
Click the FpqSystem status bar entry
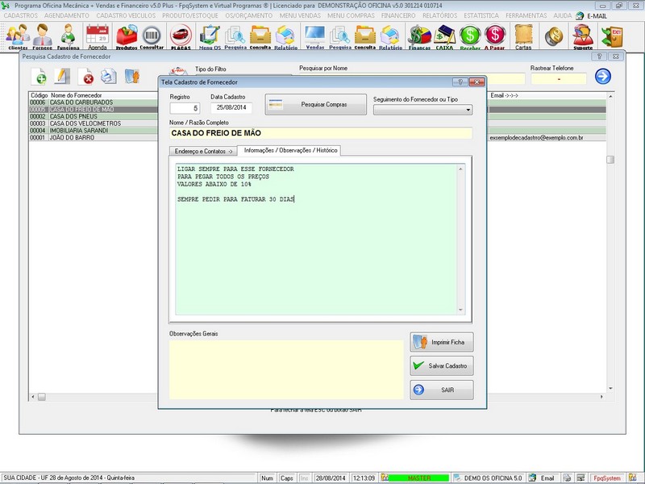pyautogui.click(x=606, y=478)
